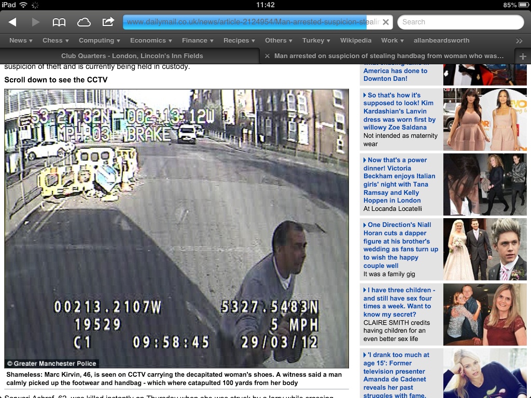Tap the share arrow icon
The width and height of the screenshot is (531, 398).
[x=108, y=22]
